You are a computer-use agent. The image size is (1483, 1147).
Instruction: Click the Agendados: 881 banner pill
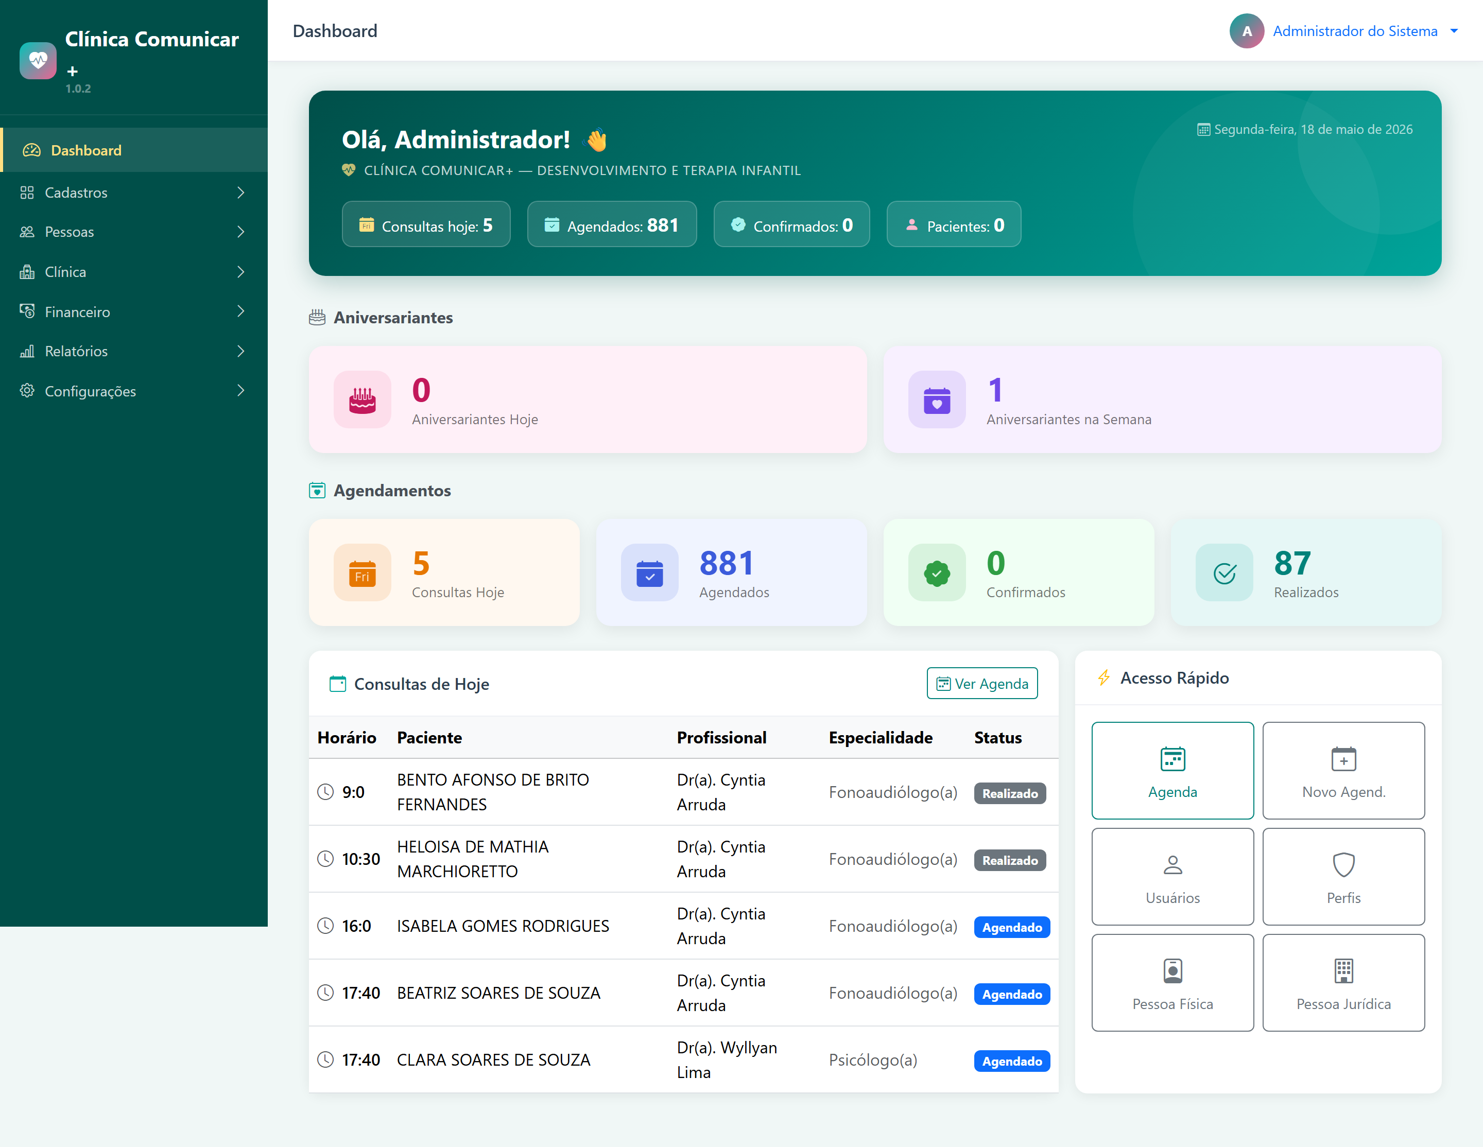612,224
